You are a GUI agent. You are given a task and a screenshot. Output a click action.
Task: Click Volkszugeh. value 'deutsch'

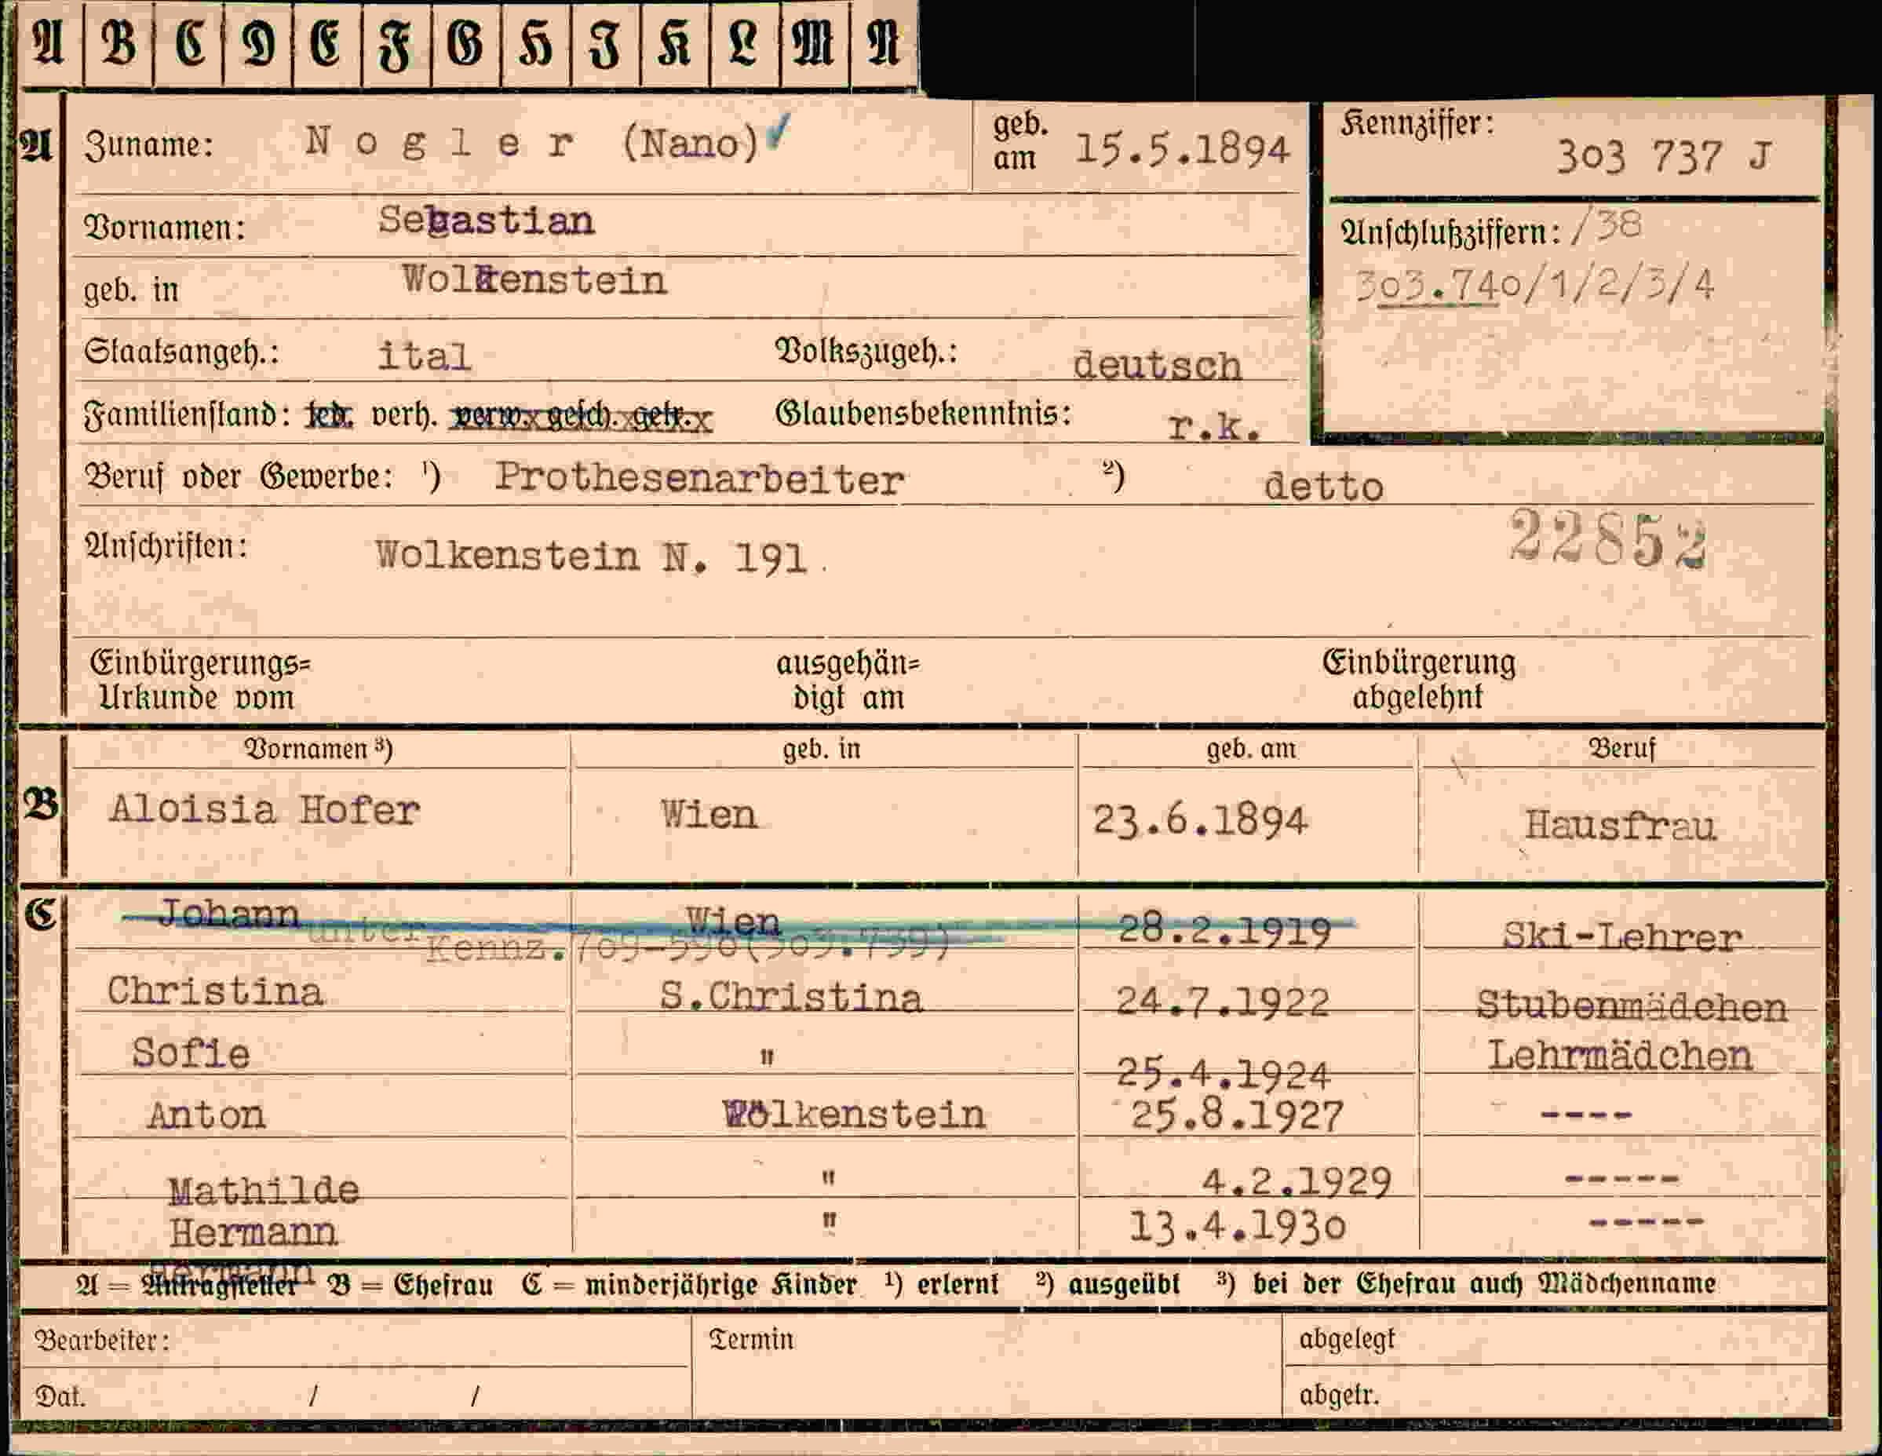pyautogui.click(x=1156, y=365)
